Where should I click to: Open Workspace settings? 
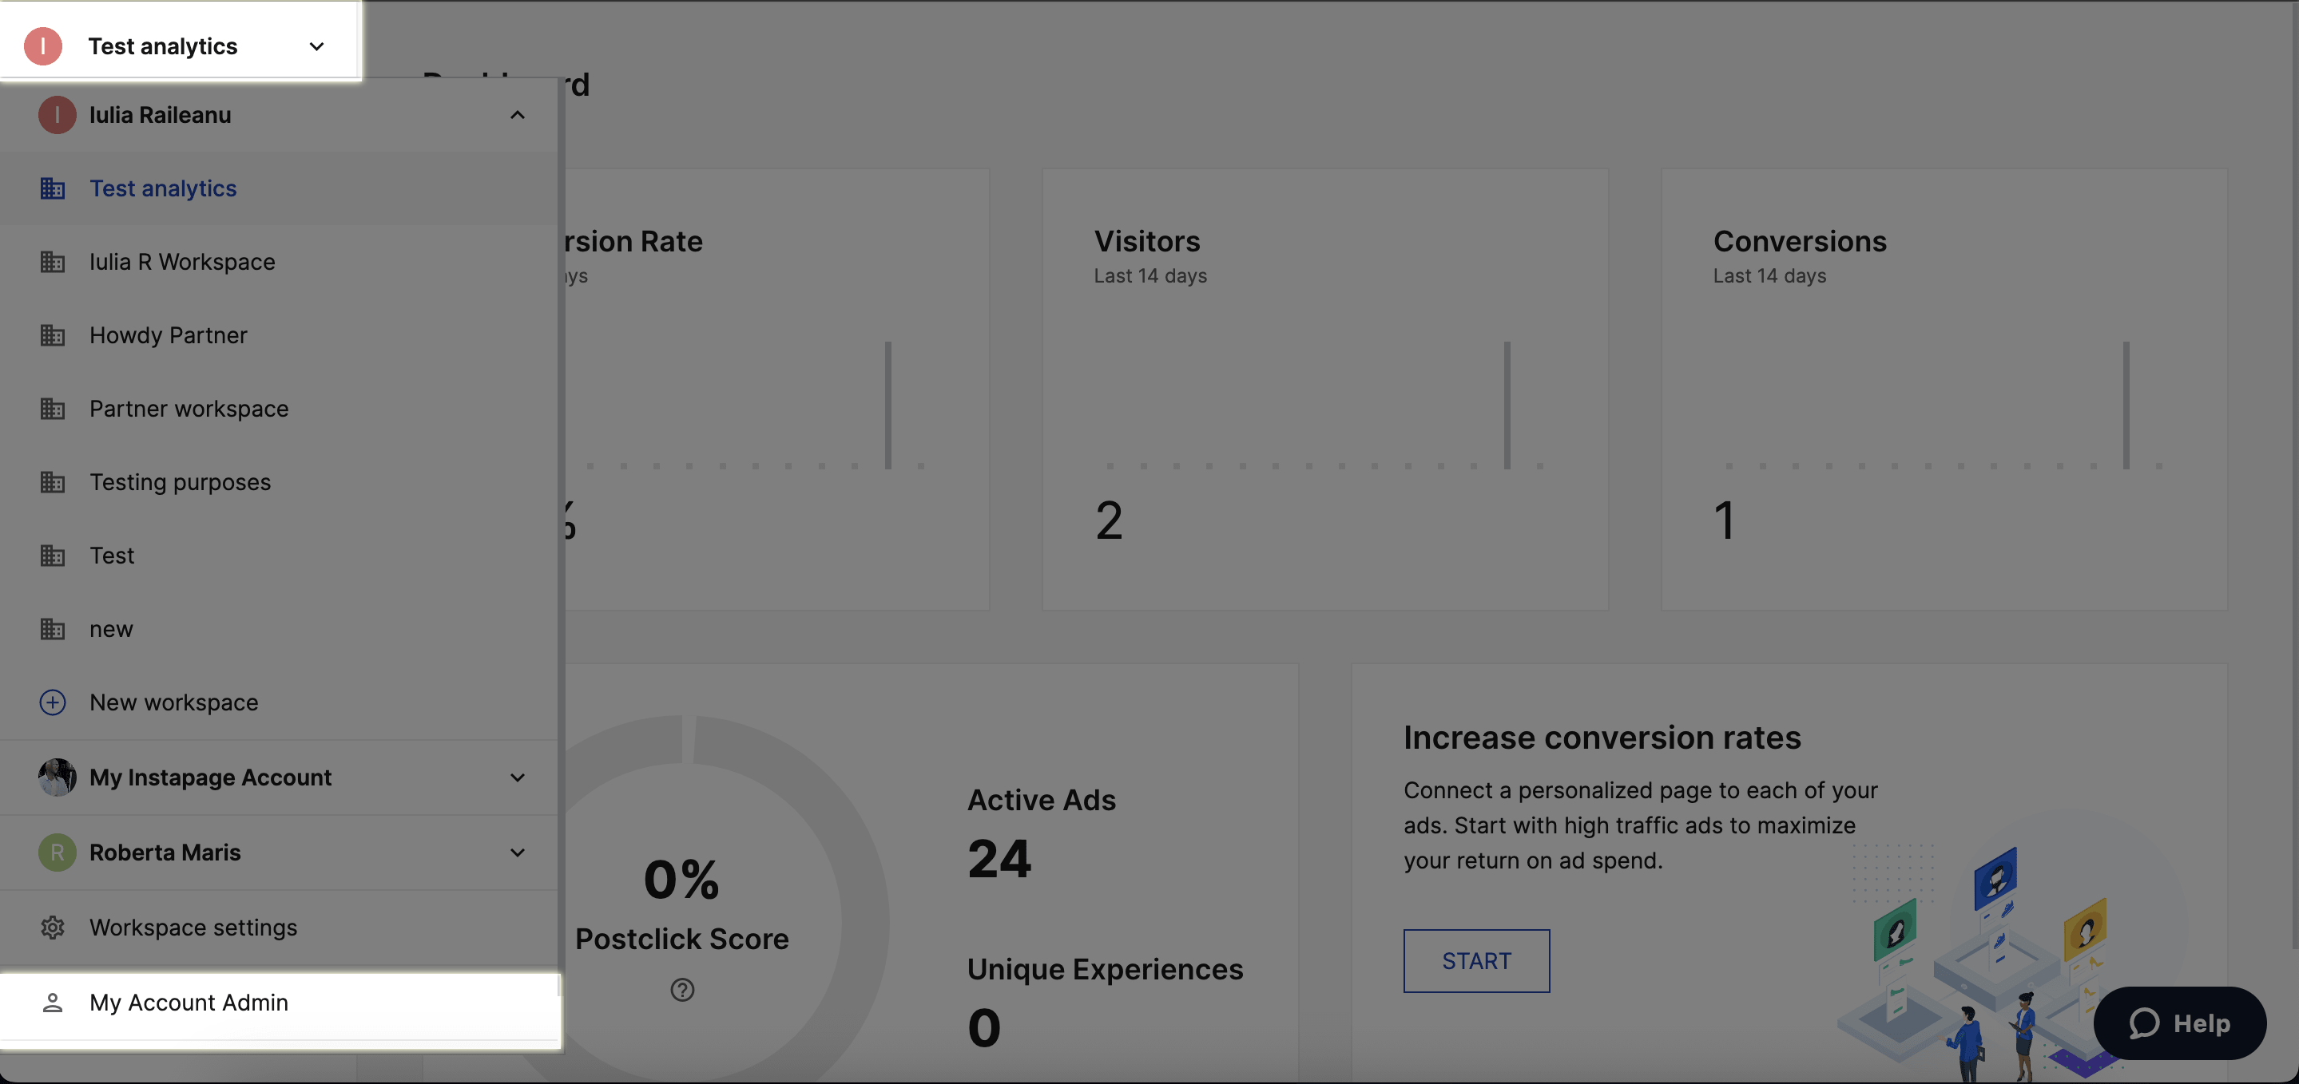[280, 927]
